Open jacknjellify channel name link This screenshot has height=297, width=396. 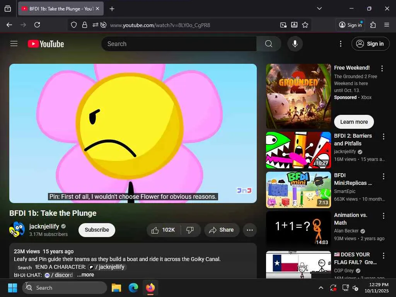44,226
